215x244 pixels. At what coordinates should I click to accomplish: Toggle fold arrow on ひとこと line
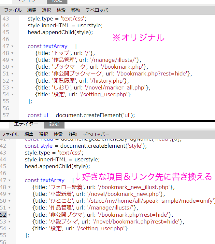[9, 201]
